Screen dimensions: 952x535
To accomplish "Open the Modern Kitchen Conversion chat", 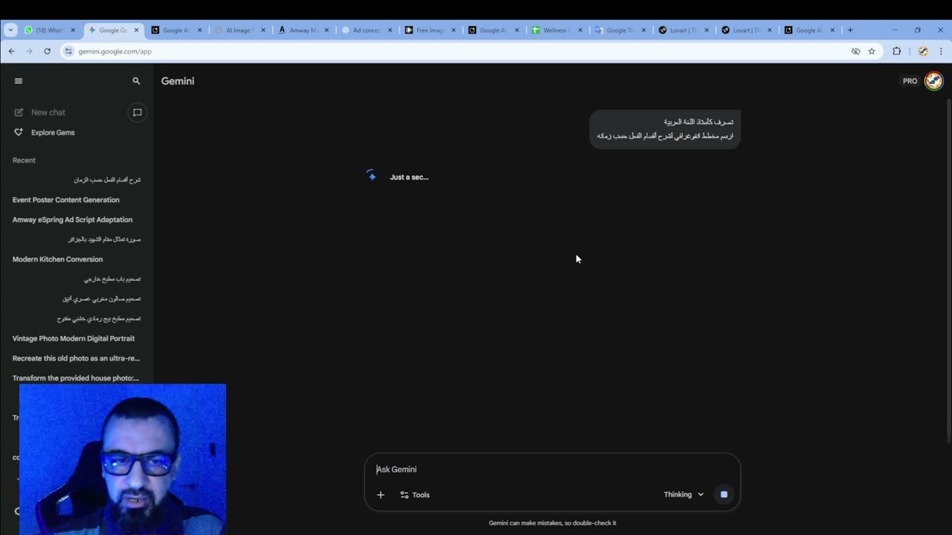I will 57,259.
